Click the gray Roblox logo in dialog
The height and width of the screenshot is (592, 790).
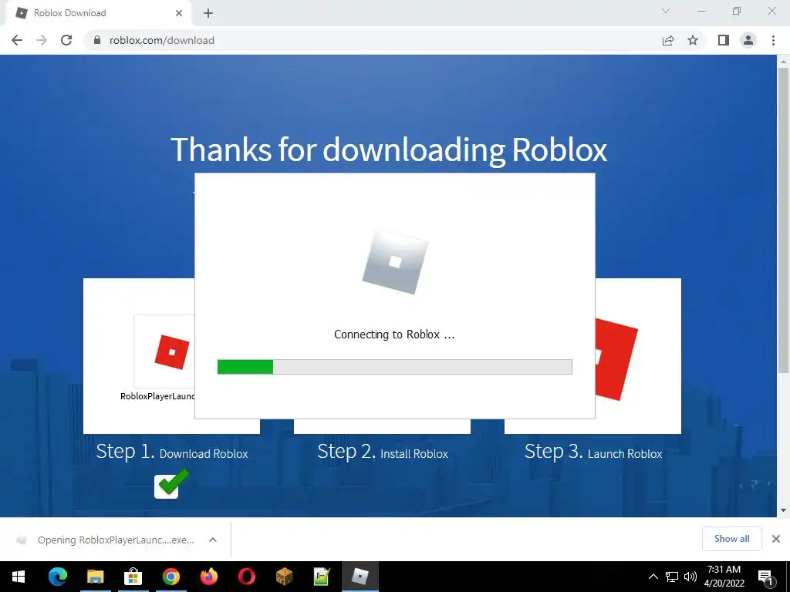pyautogui.click(x=395, y=261)
